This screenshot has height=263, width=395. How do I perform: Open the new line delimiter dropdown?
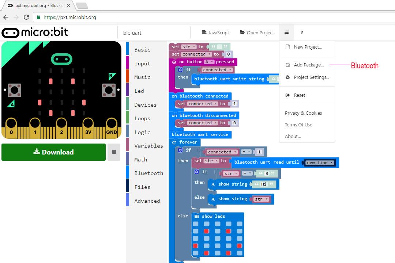point(319,163)
